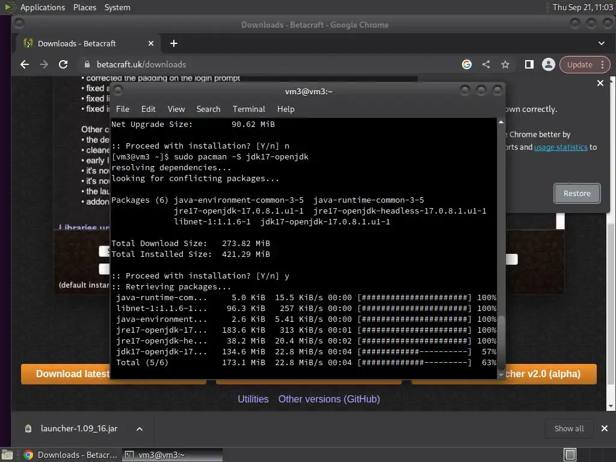Click address bar URL betacraft.uk/downloads

pyautogui.click(x=141, y=64)
